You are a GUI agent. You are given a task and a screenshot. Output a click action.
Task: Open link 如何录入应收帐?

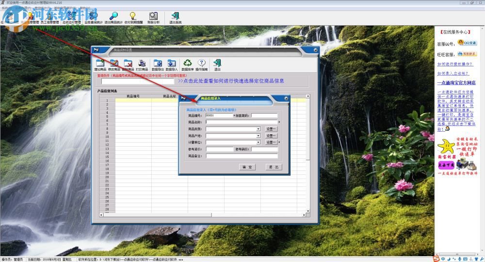point(453,74)
